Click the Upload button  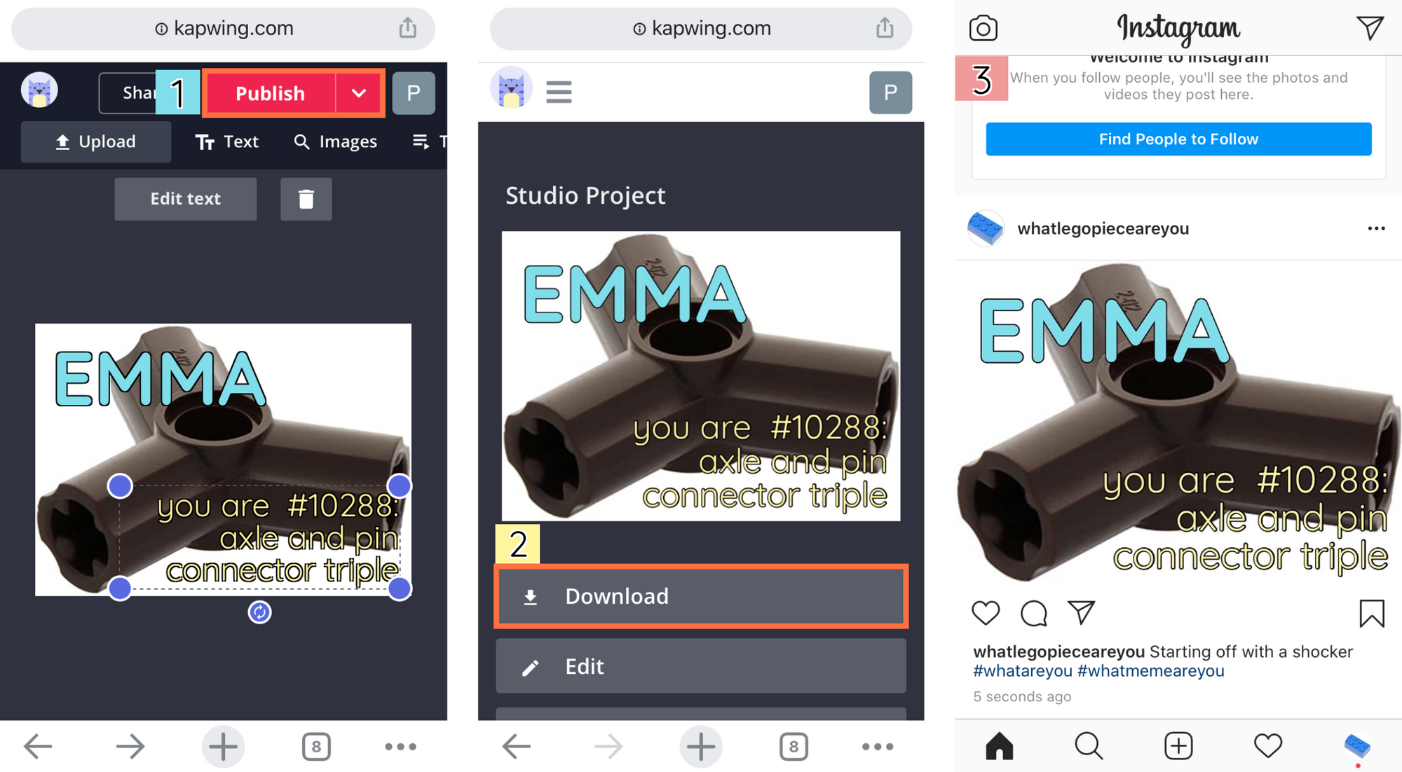click(96, 142)
